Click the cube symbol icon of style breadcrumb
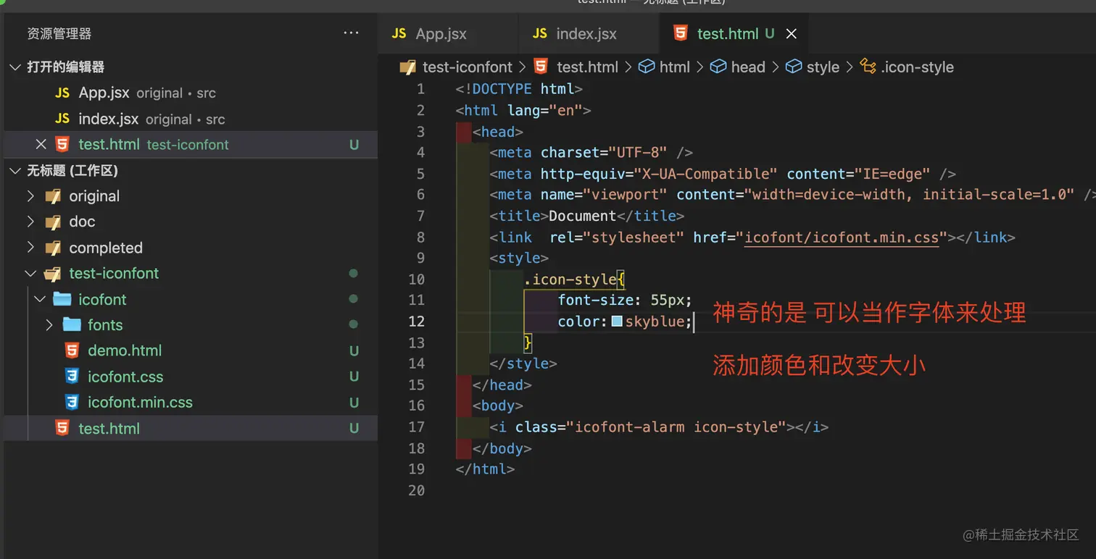 (794, 67)
